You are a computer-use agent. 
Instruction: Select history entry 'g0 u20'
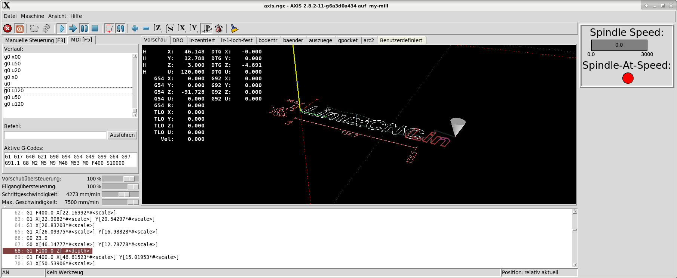[68, 70]
